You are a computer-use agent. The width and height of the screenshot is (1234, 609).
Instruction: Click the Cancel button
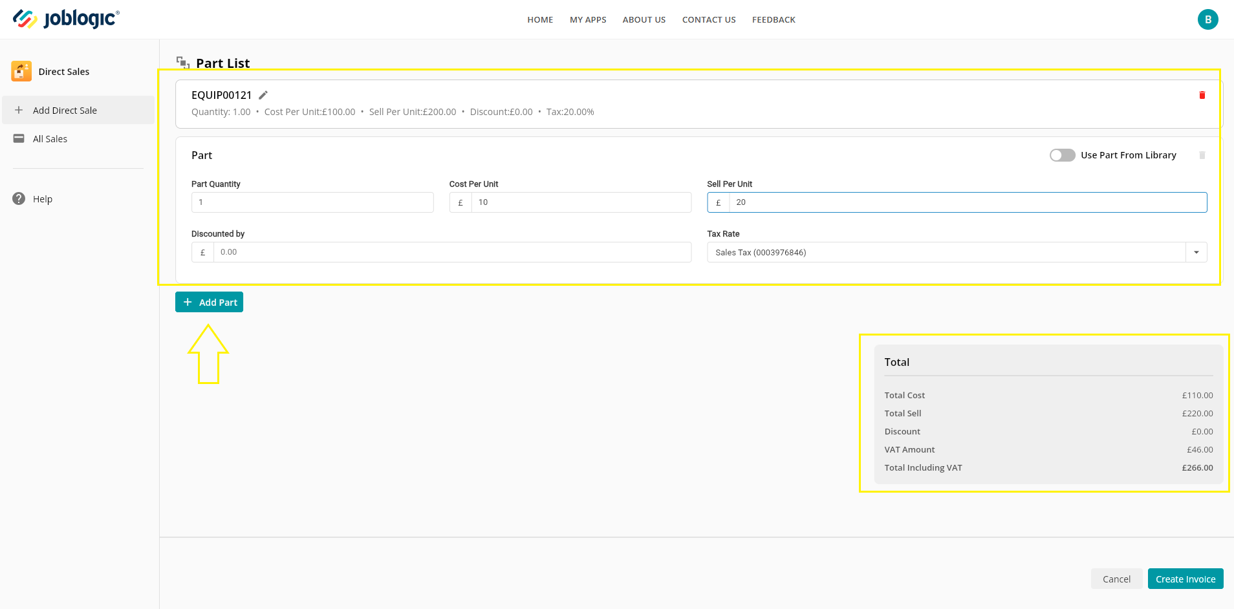click(1116, 579)
